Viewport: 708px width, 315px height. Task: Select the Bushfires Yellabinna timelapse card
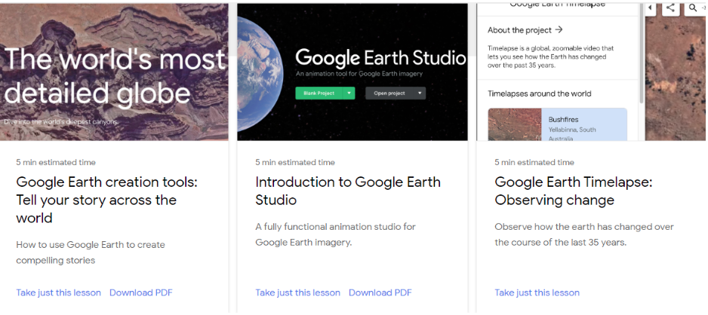tap(557, 124)
